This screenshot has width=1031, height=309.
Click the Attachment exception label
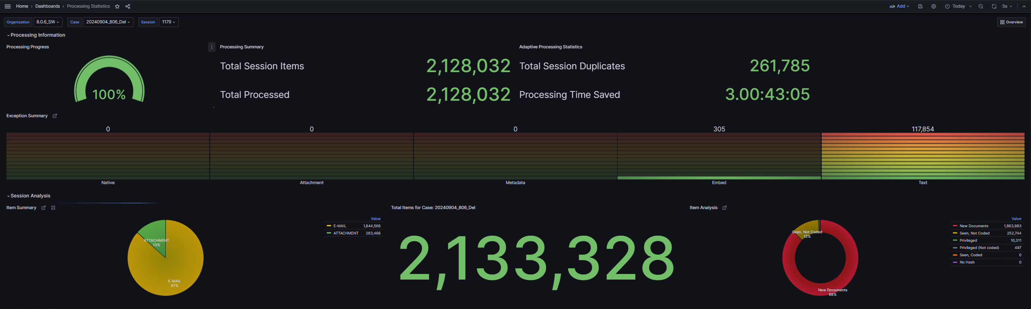311,183
